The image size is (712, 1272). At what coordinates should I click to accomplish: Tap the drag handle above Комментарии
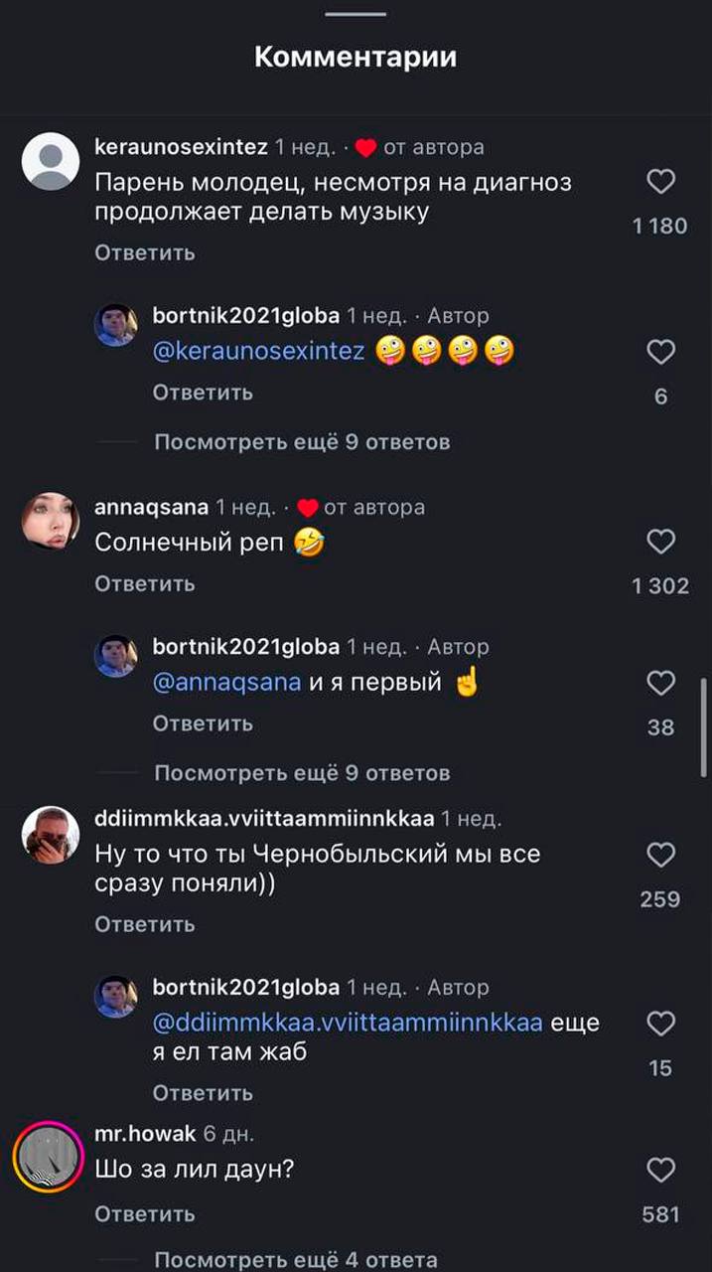pyautogui.click(x=356, y=14)
